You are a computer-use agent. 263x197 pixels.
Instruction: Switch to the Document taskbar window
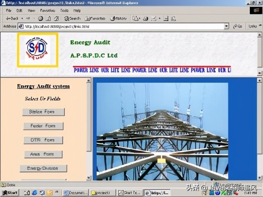[76, 193]
